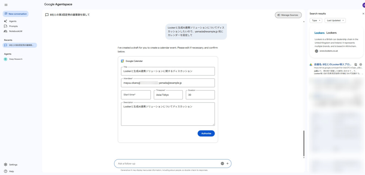
Task: Click the conversation title chat icon
Action: pos(47,15)
